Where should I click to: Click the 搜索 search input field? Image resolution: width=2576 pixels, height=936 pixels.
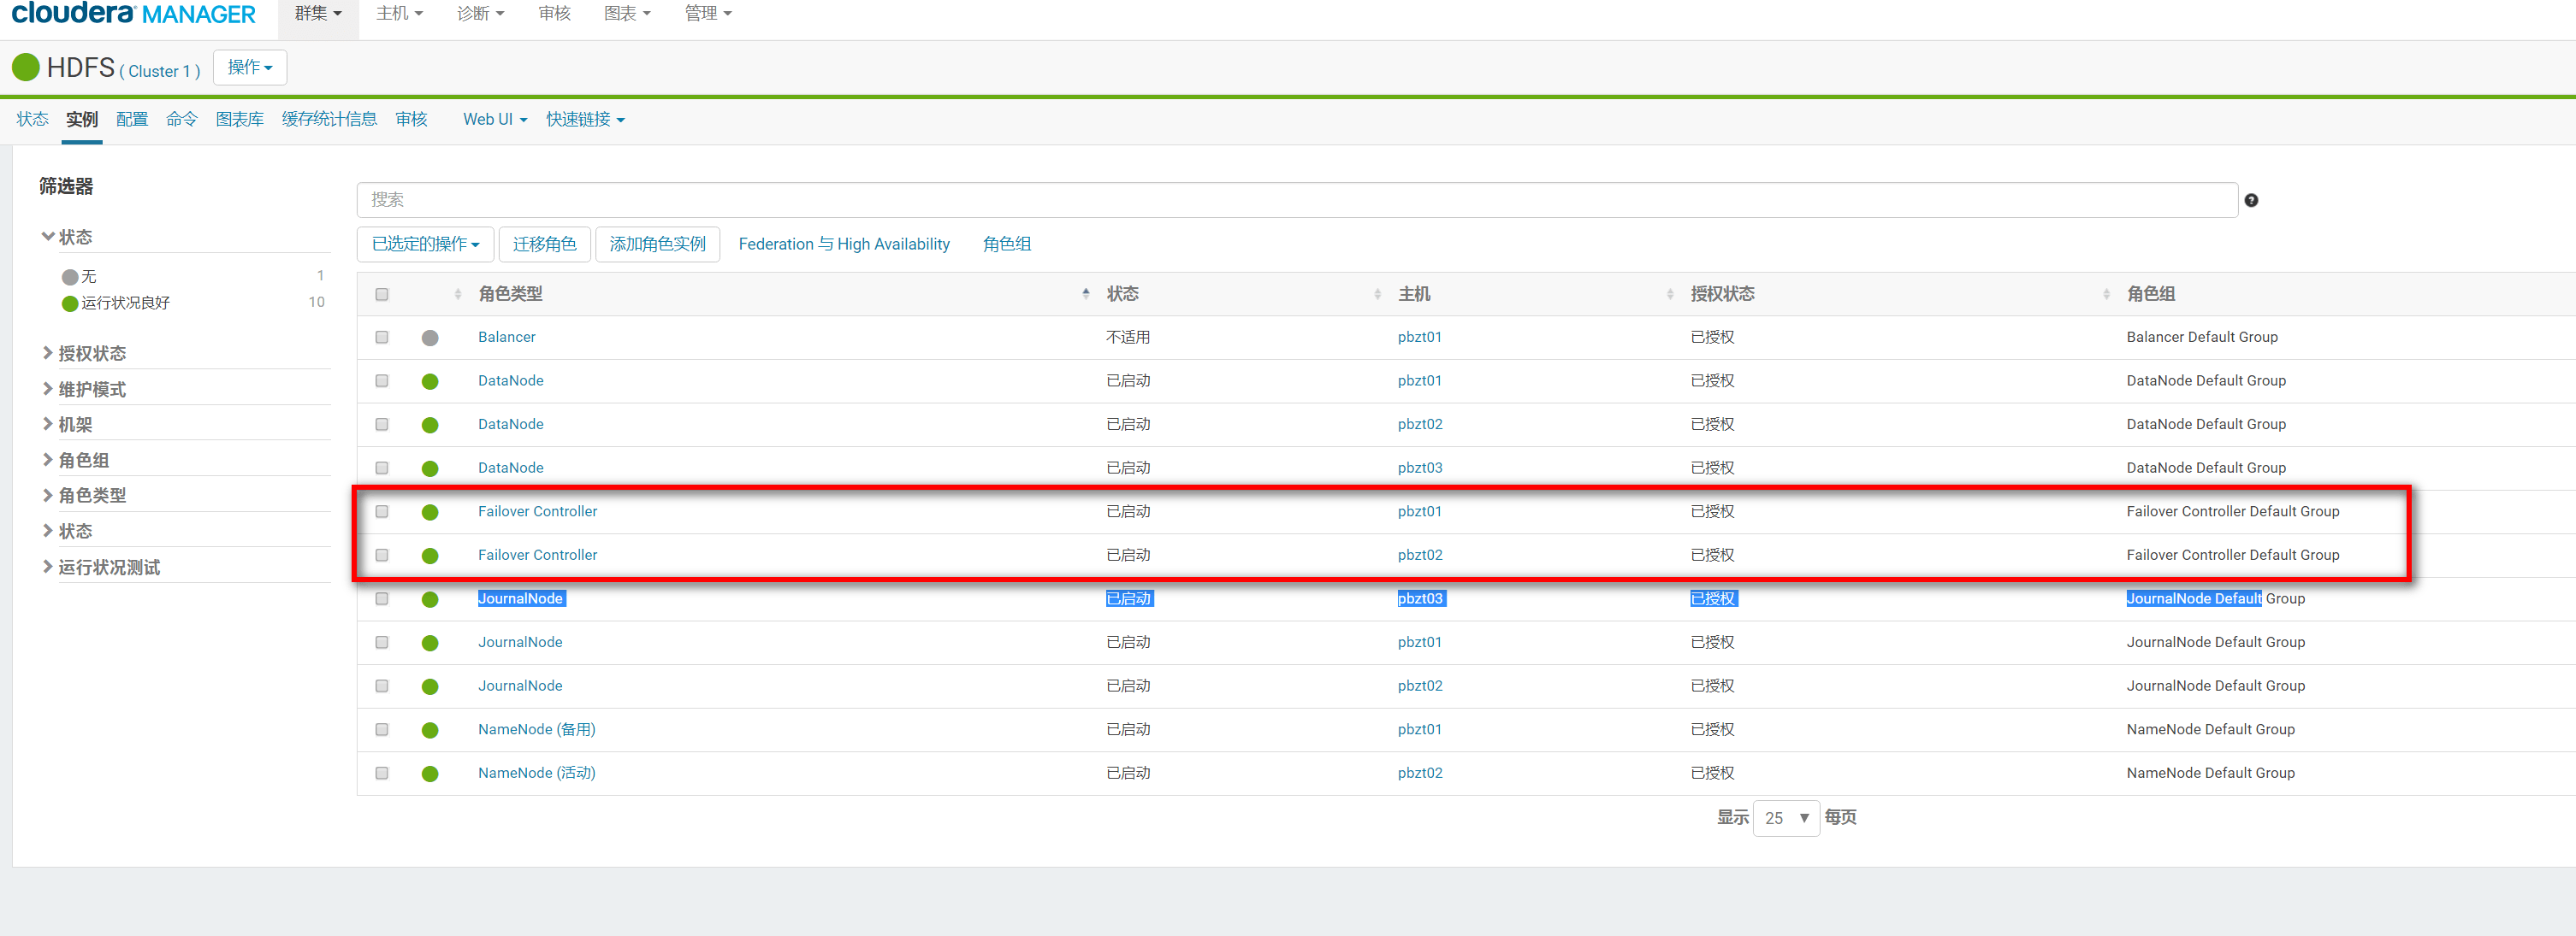point(1296,200)
